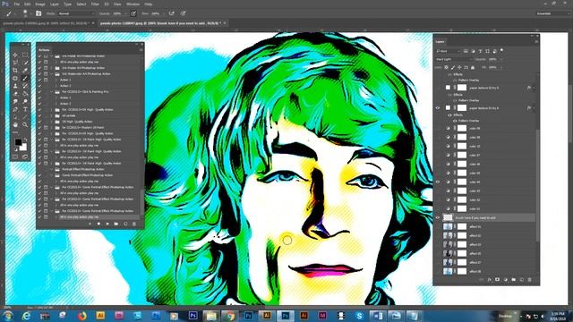
Task: Select the Brush tool in Tools panel
Action: click(25, 78)
